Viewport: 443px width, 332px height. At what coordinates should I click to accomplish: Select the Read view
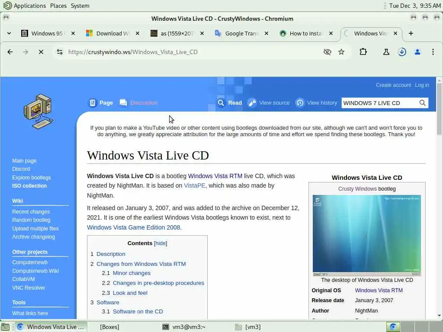(229, 103)
